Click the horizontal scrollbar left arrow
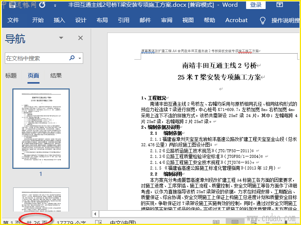This screenshot has width=301, height=225. coord(96,214)
